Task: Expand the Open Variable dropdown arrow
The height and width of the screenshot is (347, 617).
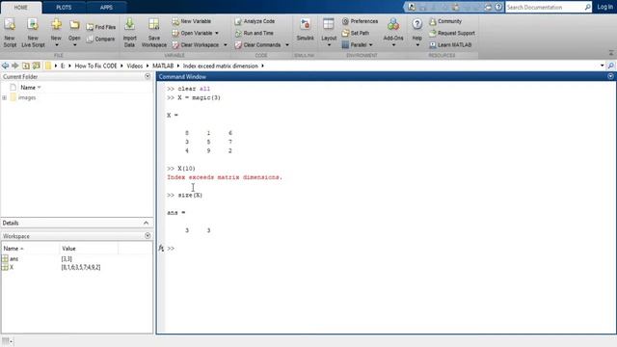Action: [x=216, y=33]
